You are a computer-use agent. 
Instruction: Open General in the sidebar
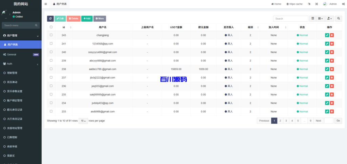coord(21,54)
